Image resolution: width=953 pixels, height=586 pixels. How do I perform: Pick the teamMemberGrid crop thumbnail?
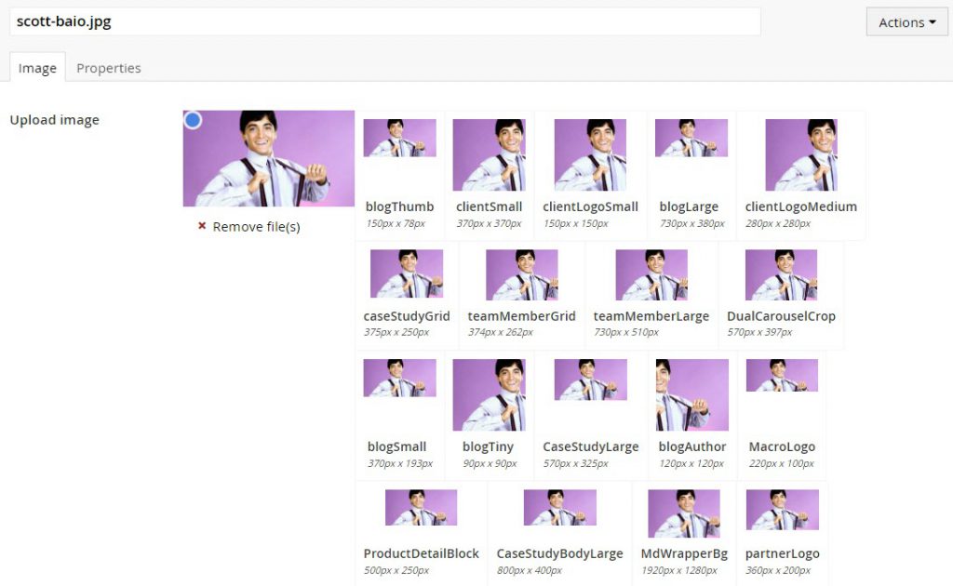(x=521, y=274)
